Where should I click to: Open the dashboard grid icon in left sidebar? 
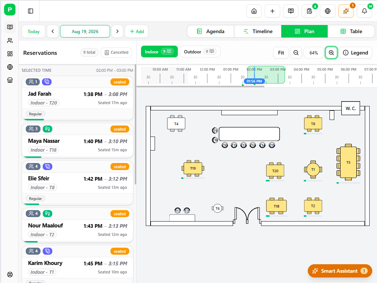pos(10,54)
